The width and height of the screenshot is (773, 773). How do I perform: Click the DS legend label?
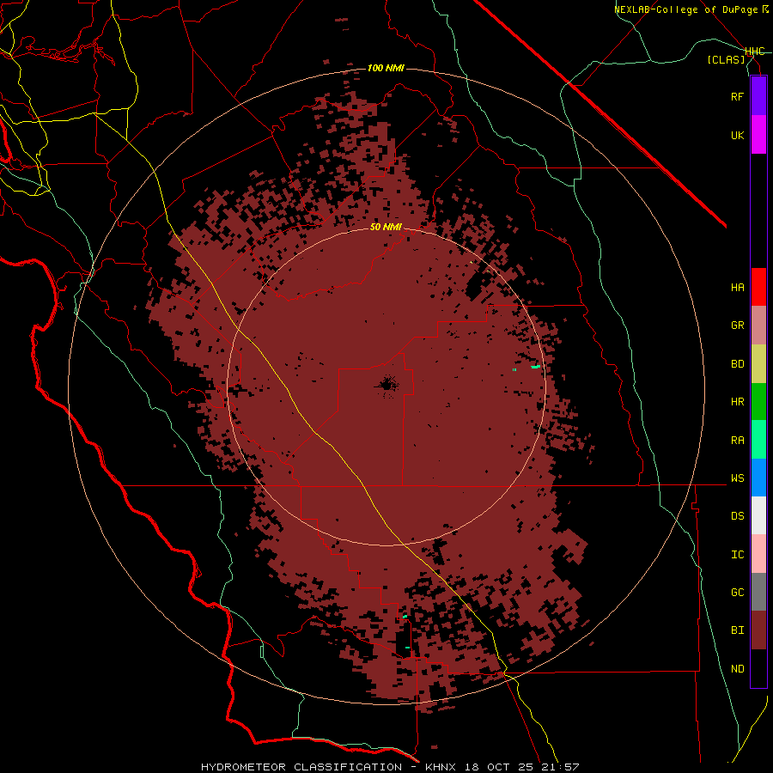(x=738, y=516)
